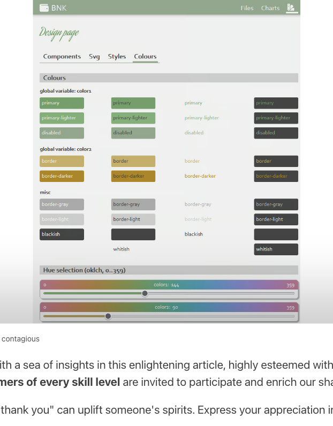The height and width of the screenshot is (426, 333).
Task: Click the dark whitish swatch
Action: (276, 249)
